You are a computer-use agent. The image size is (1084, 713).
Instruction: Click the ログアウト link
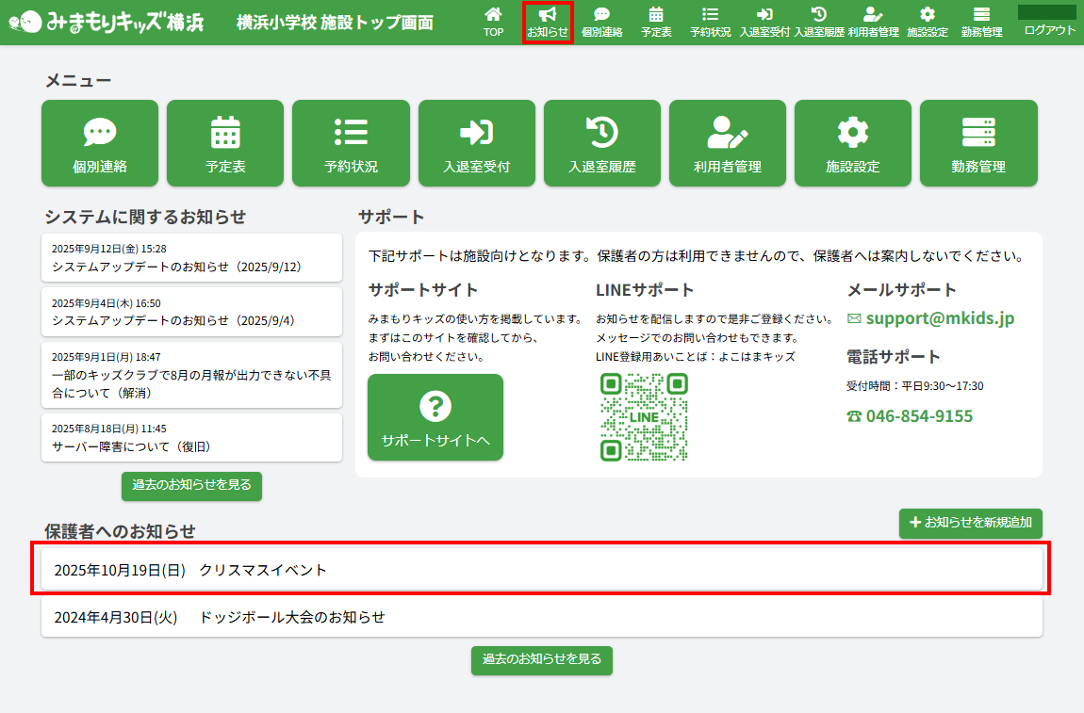tap(1049, 30)
